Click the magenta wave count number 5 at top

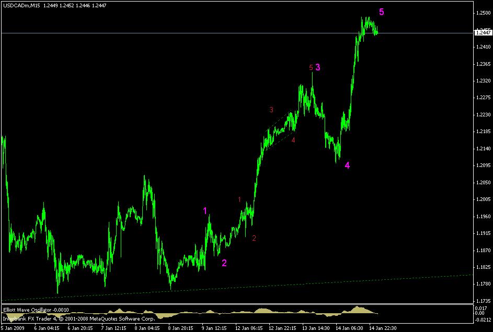point(382,11)
